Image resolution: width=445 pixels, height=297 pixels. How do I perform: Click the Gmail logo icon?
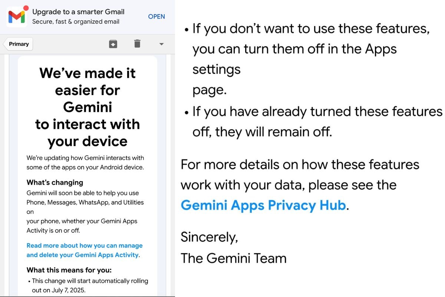point(17,16)
